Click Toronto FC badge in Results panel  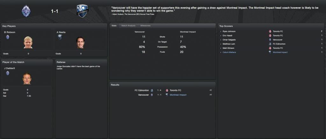pyautogui.click(x=167, y=91)
